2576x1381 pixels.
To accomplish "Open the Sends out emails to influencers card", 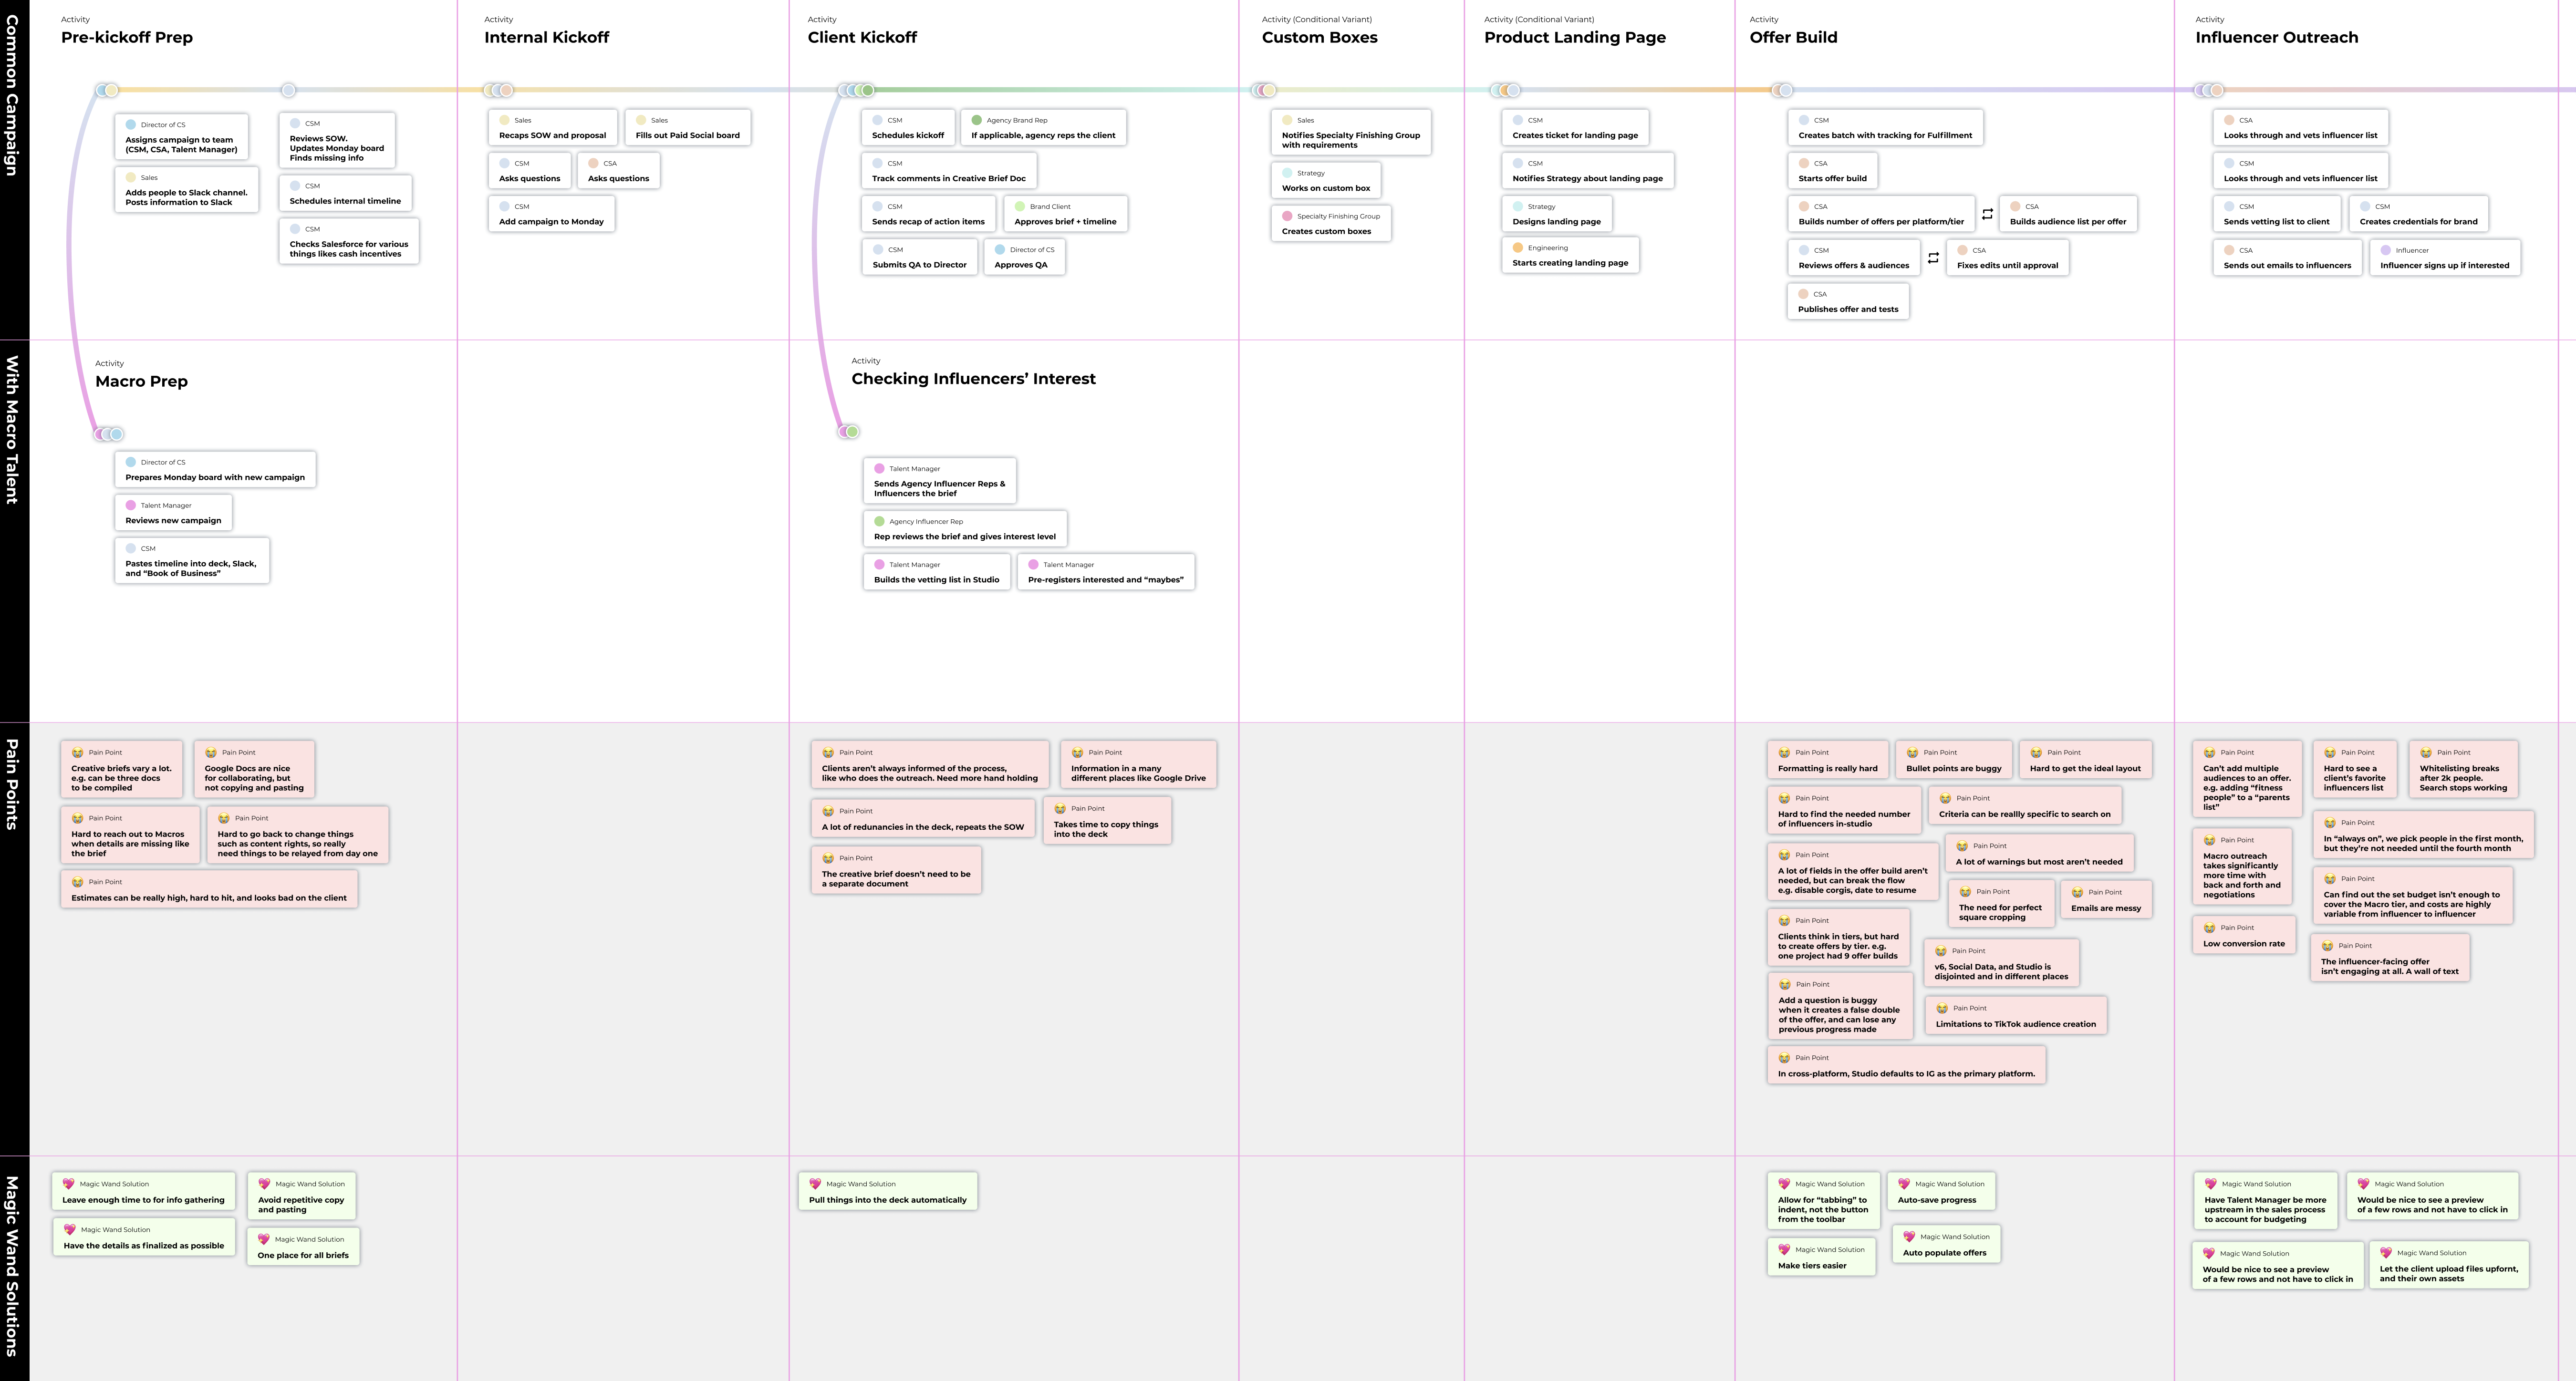I will (2287, 257).
